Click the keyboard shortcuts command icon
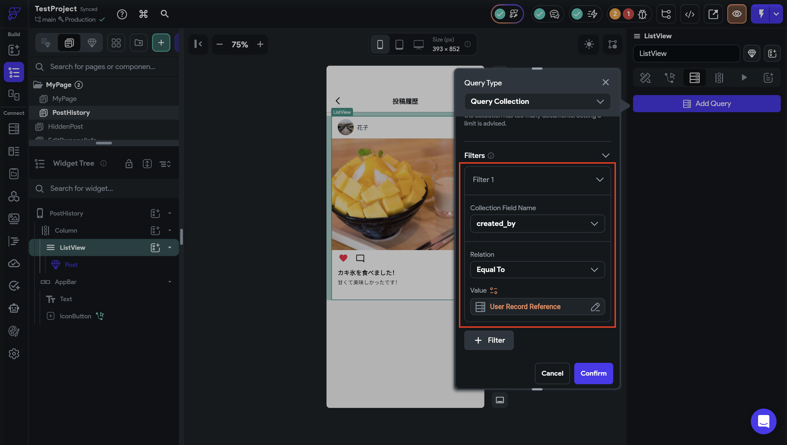The image size is (787, 445). click(143, 14)
